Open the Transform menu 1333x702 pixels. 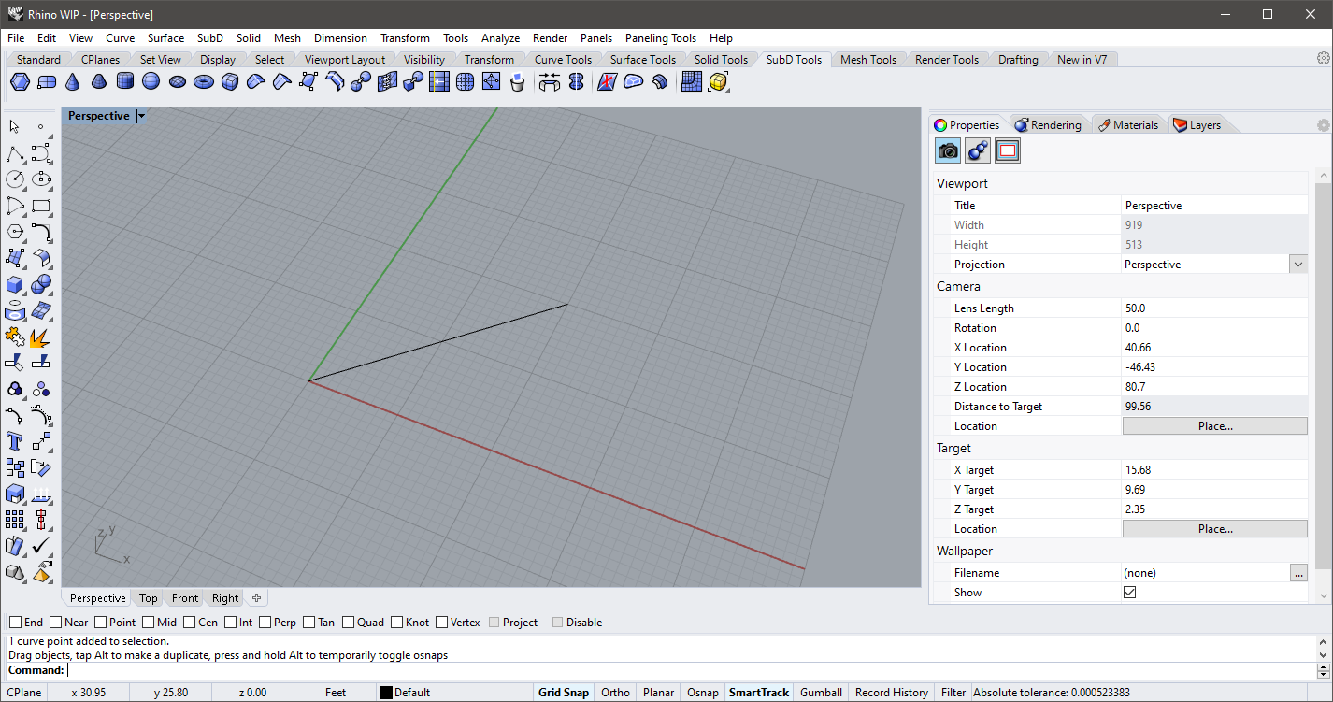coord(405,38)
